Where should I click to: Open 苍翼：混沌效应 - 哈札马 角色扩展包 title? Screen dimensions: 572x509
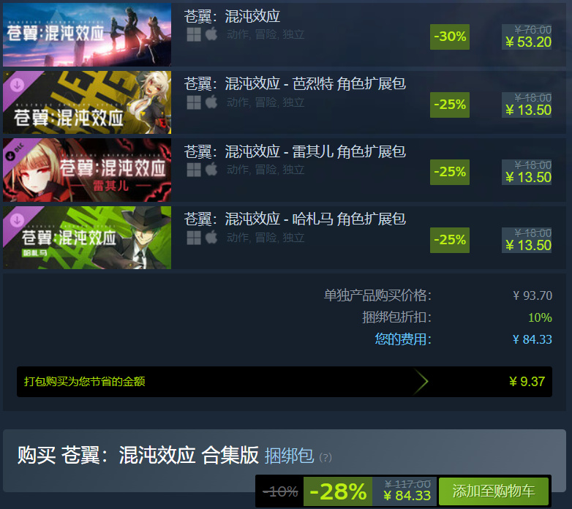(x=295, y=219)
